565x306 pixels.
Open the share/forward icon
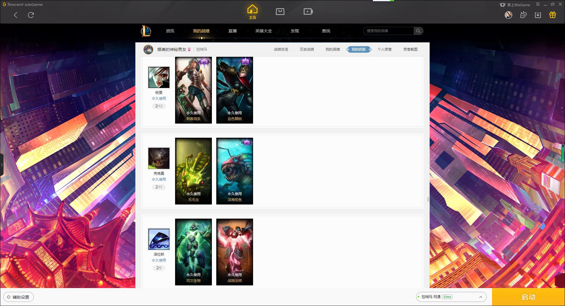[x=523, y=15]
